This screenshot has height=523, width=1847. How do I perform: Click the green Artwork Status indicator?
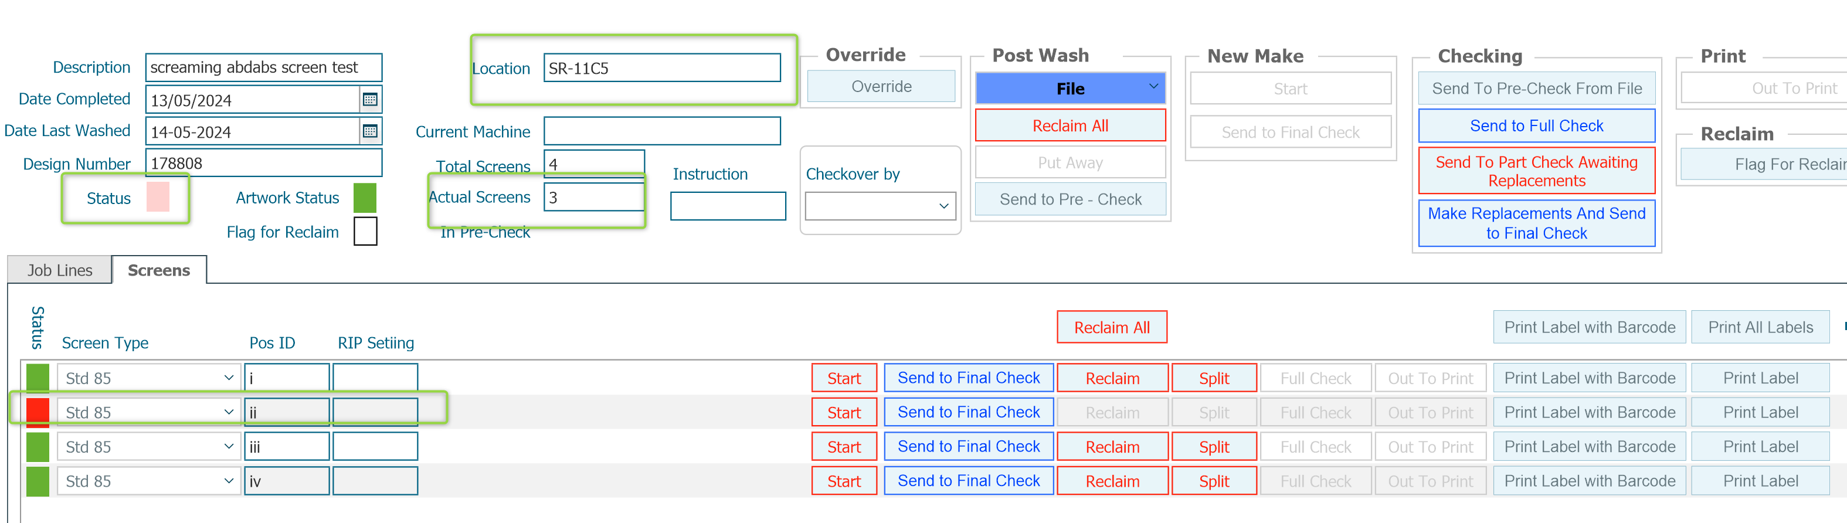(365, 198)
